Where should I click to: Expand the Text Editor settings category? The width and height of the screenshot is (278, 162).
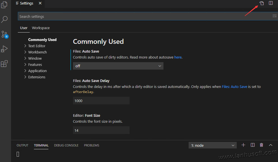(x=37, y=46)
